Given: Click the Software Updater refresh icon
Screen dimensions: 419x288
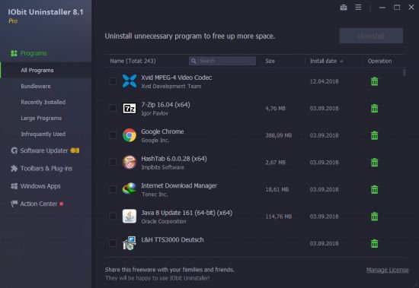Looking at the screenshot, I should pyautogui.click(x=14, y=150).
